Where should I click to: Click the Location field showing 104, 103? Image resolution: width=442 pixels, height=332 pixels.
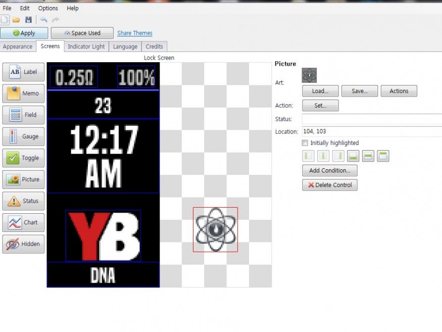click(x=372, y=131)
